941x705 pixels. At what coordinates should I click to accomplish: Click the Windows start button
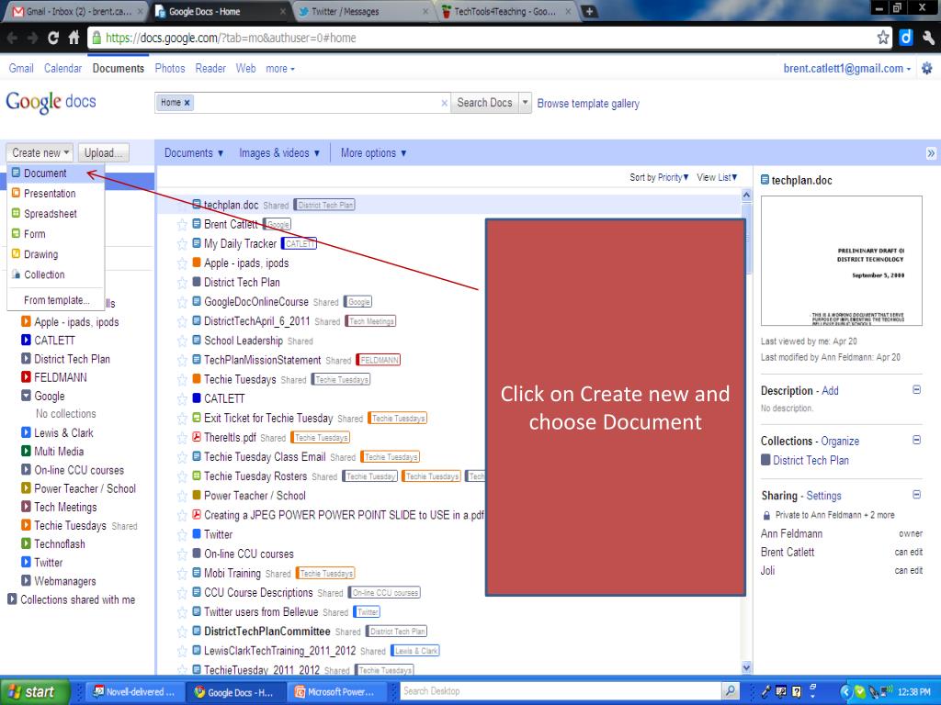[34, 692]
